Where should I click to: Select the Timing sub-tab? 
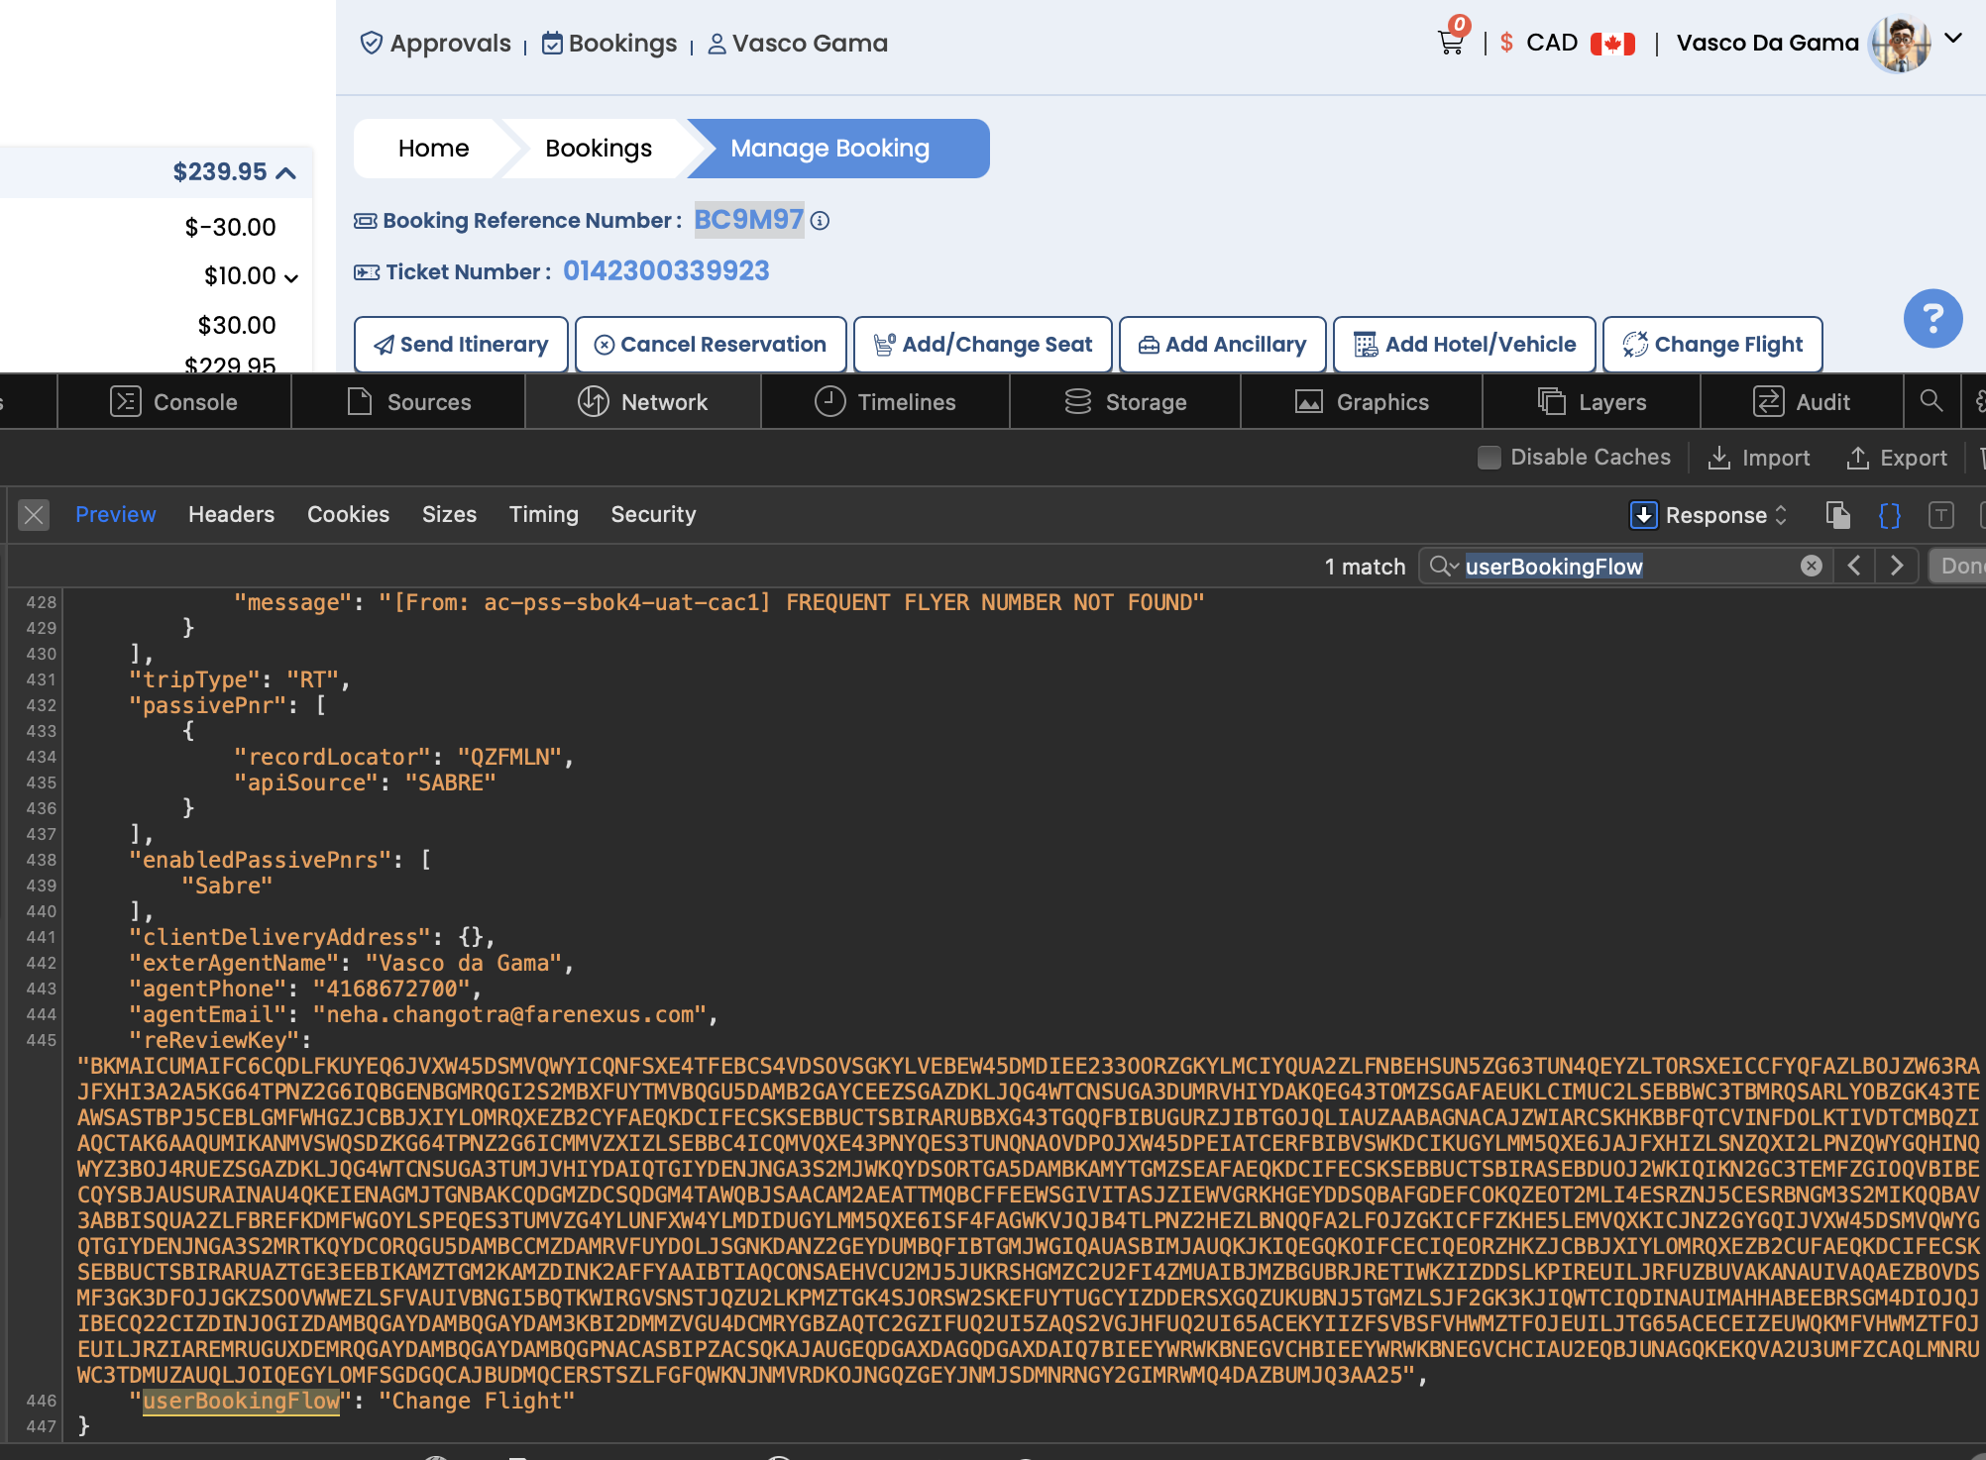pyautogui.click(x=543, y=515)
